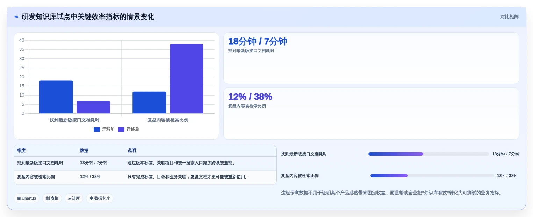Click the 进度 tag chip
Screen dimensions: 533x217
74,198
